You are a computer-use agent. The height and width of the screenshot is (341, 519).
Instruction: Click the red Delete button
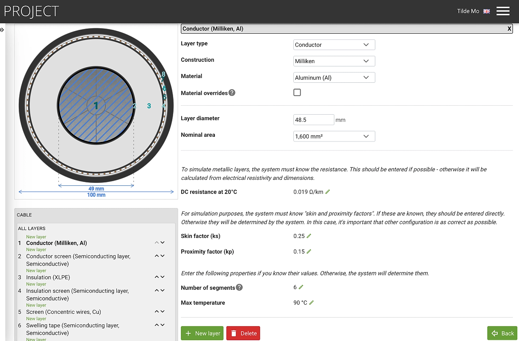point(243,333)
